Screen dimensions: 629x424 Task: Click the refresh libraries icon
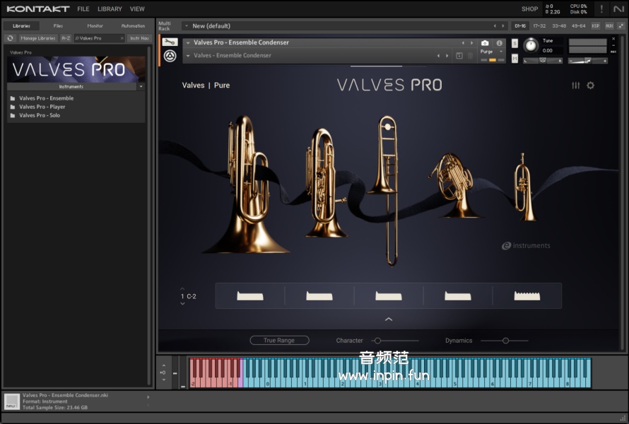[x=11, y=38]
